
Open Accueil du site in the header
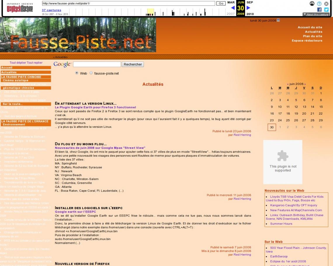coord(310,27)
